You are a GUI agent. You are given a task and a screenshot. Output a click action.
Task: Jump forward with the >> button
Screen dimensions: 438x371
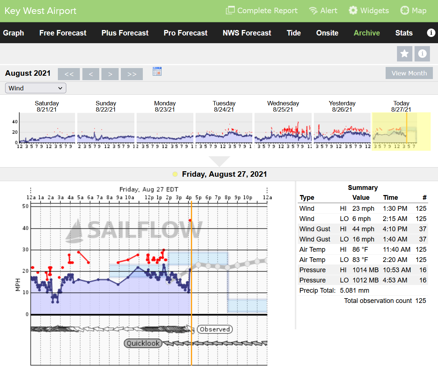(x=132, y=74)
